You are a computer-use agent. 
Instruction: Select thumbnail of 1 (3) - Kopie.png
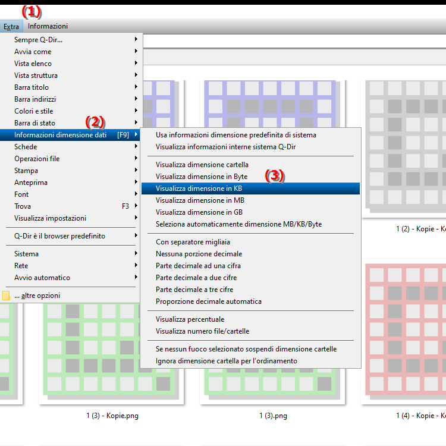point(91,353)
